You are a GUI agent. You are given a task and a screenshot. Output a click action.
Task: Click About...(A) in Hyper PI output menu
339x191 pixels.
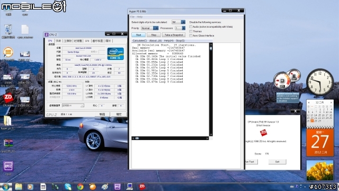click(x=155, y=41)
